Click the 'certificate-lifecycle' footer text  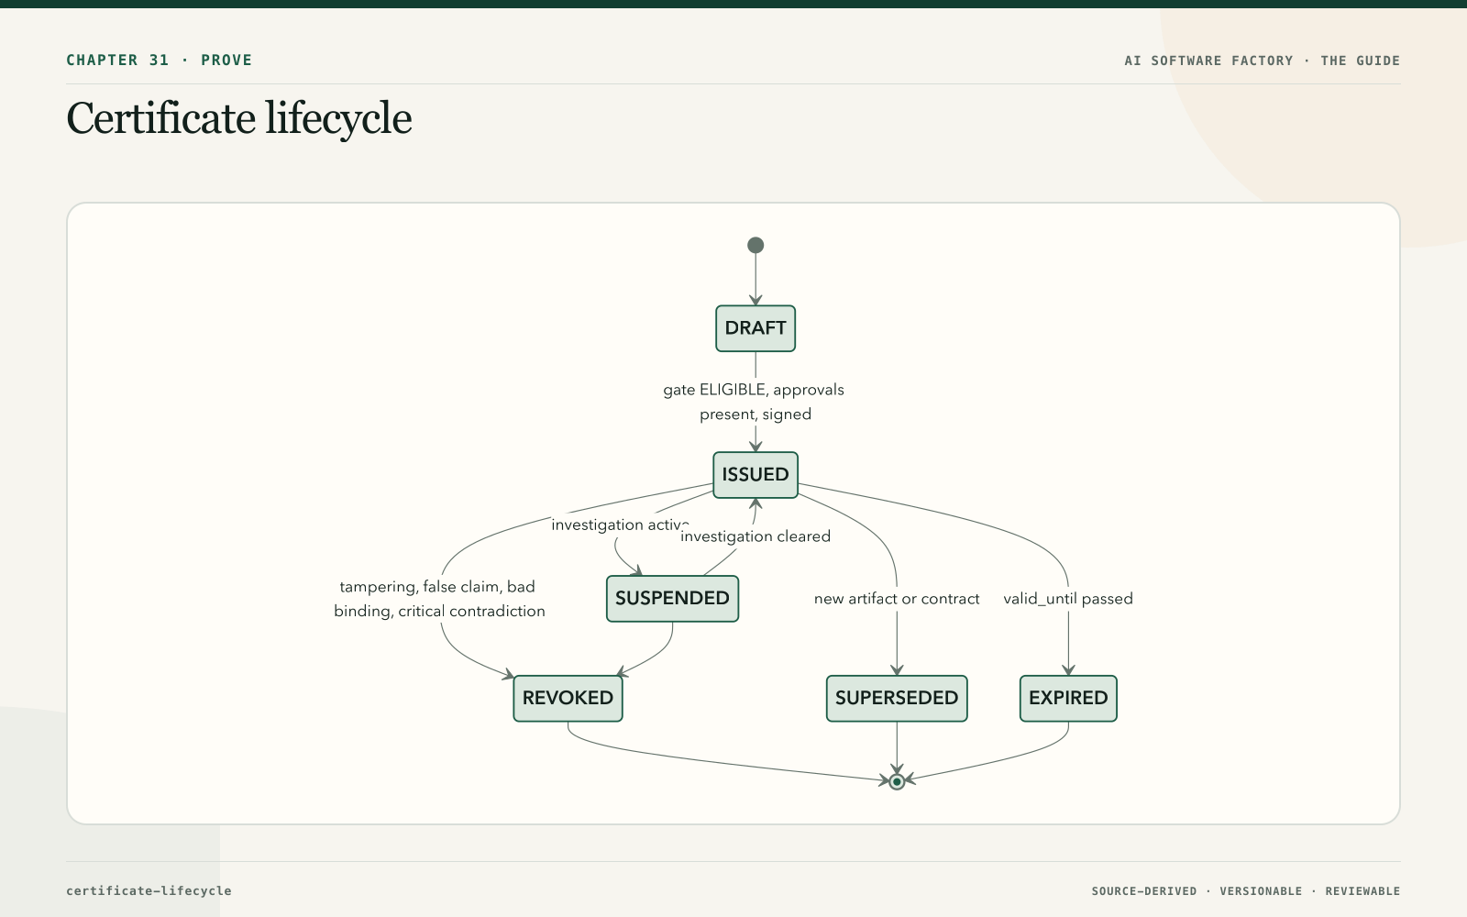[149, 890]
